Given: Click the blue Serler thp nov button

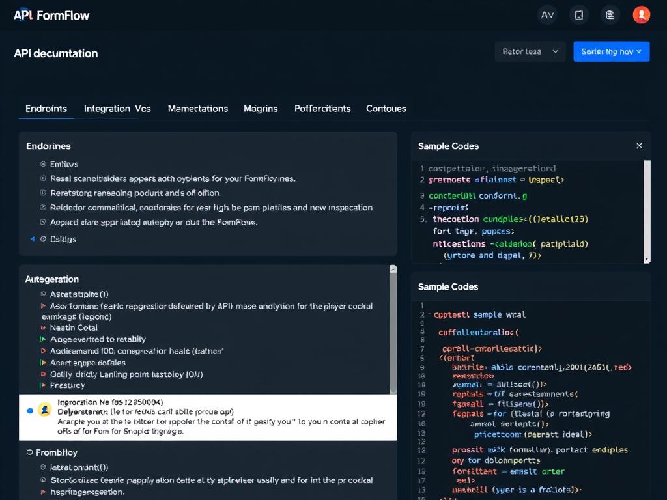Looking at the screenshot, I should tap(611, 51).
